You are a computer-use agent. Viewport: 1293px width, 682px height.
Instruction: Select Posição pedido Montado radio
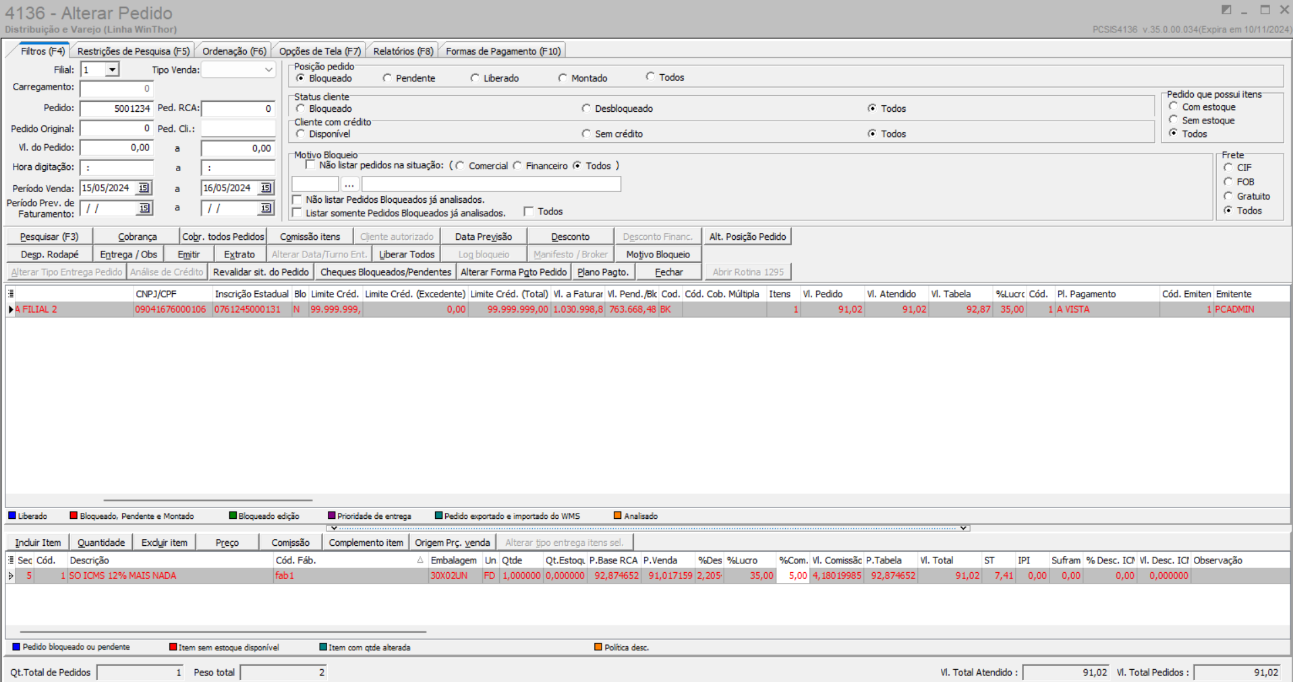(x=563, y=78)
